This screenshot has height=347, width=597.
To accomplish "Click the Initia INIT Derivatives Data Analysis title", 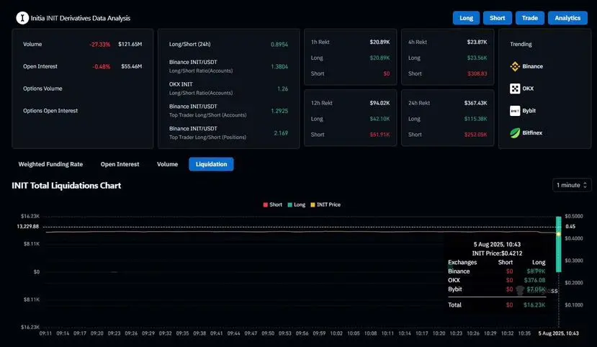I will 81,18.
